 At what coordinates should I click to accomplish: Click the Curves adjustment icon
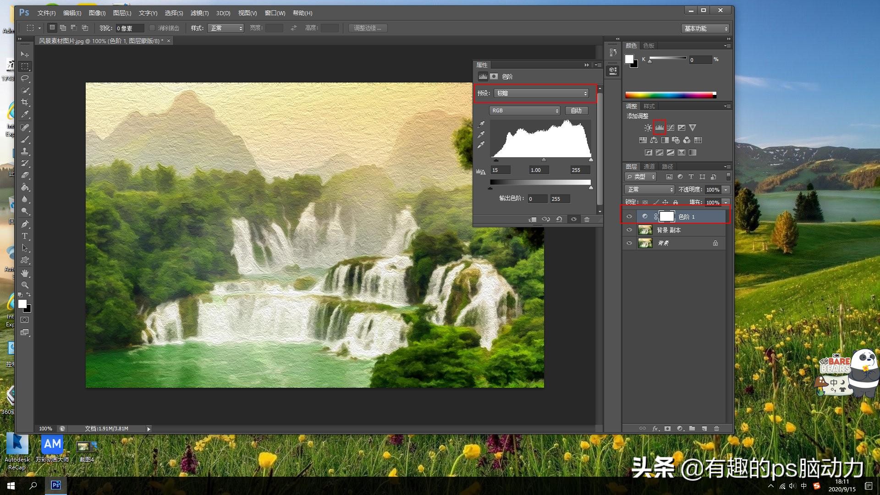pos(671,127)
